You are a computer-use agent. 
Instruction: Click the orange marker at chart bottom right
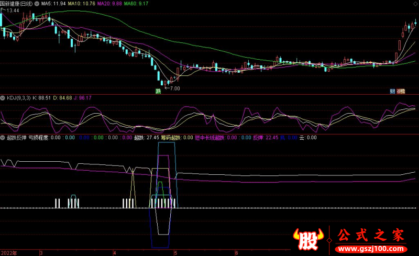pos(402,92)
